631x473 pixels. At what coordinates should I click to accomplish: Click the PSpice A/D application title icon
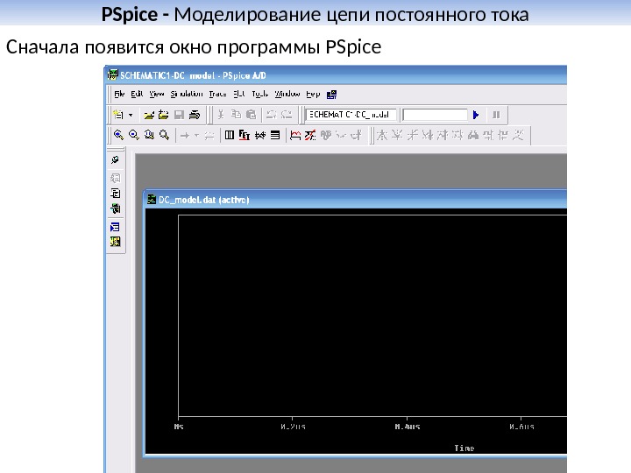click(113, 74)
